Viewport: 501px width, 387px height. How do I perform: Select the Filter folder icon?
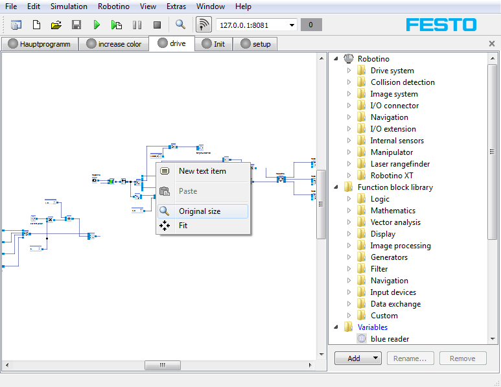[362, 269]
